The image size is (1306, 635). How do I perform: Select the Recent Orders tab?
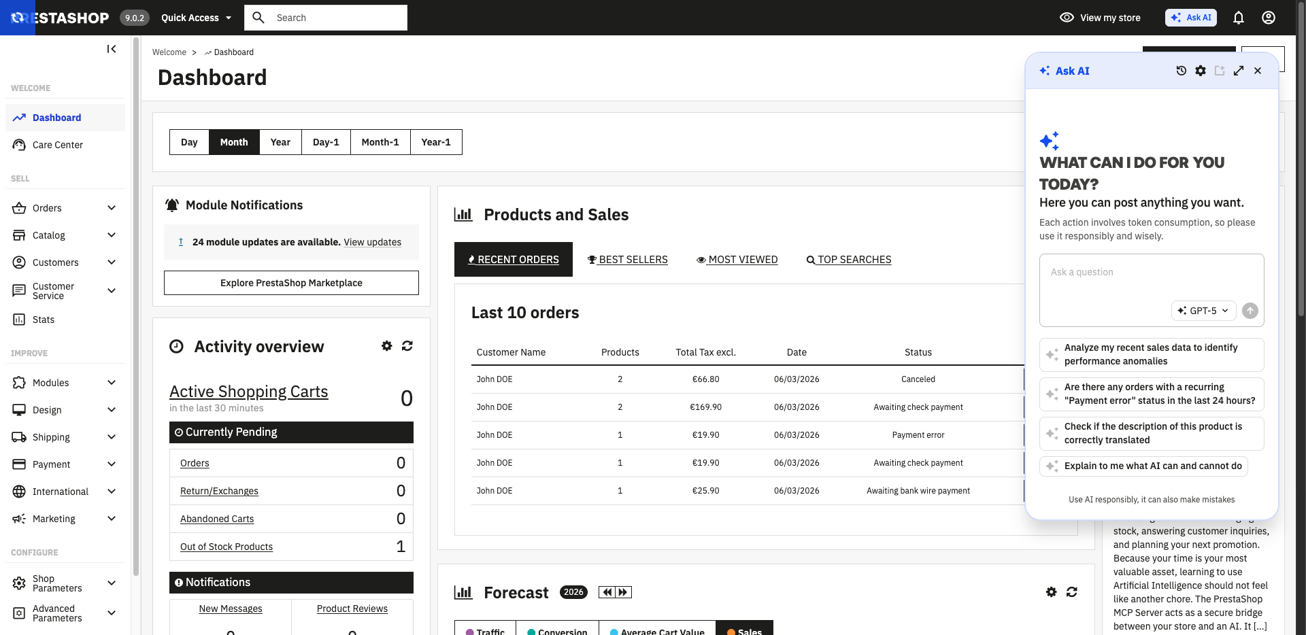click(514, 260)
